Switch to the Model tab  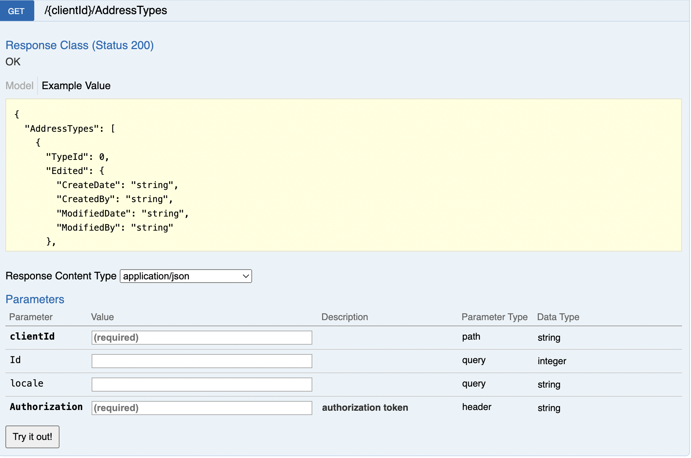(19, 86)
